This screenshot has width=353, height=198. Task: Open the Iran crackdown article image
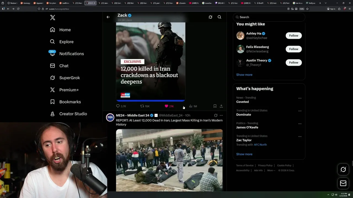pos(151,62)
